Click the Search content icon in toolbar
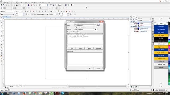 [x=28, y=5]
